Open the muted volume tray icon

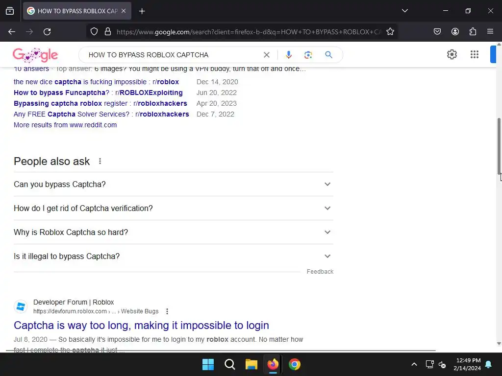(x=443, y=364)
